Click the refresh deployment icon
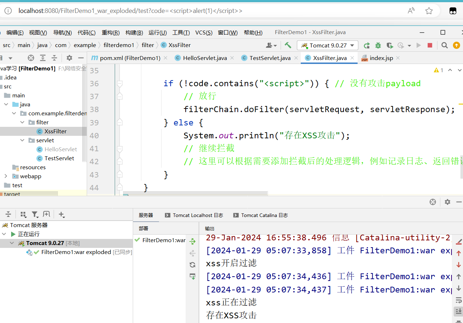 [192, 265]
